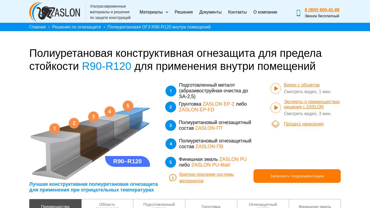
Task: Click the play icon for «Видео с объектов»
Action: click(x=275, y=88)
